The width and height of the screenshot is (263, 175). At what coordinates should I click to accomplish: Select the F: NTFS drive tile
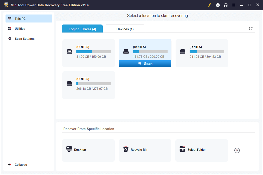pos(202,53)
